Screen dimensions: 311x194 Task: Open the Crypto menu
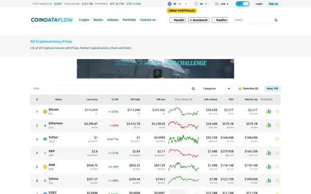pos(84,20)
